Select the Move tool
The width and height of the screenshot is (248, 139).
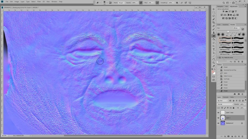(x=214, y=9)
